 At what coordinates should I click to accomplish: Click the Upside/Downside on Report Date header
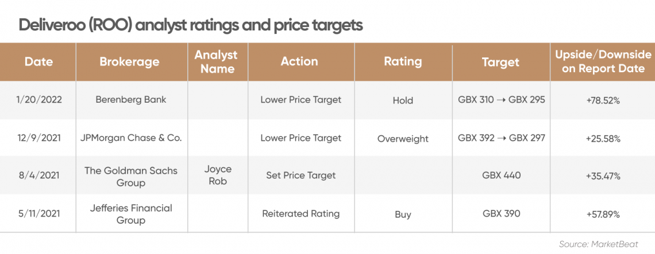pyautogui.click(x=603, y=62)
